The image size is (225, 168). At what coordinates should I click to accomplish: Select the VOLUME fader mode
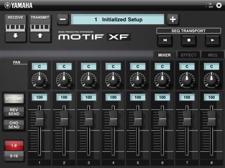tap(14, 99)
